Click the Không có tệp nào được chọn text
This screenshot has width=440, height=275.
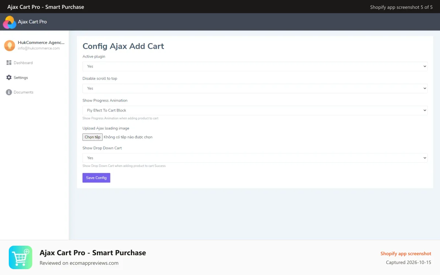tap(128, 137)
